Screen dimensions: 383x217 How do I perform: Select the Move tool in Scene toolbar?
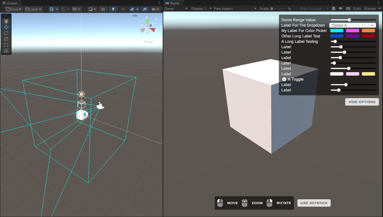6,27
